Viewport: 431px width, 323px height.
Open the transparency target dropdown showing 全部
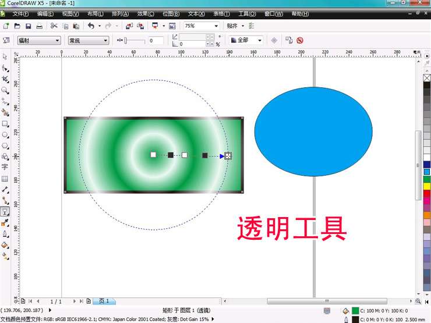coord(246,40)
